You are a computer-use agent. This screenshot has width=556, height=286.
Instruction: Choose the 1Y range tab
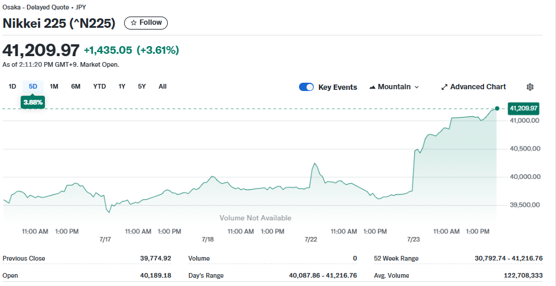click(122, 86)
